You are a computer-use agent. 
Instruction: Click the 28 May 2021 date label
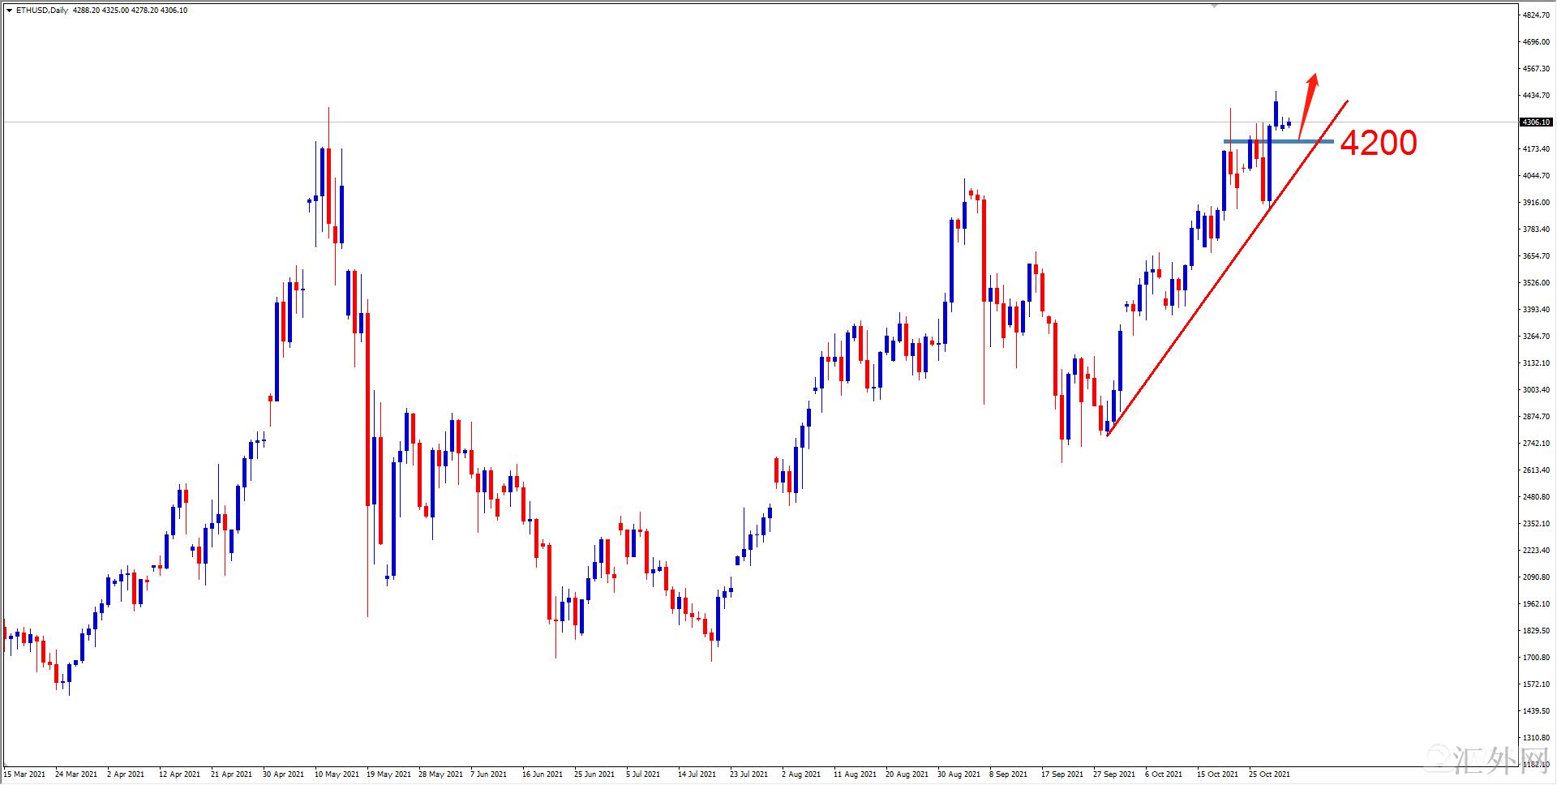pyautogui.click(x=440, y=774)
